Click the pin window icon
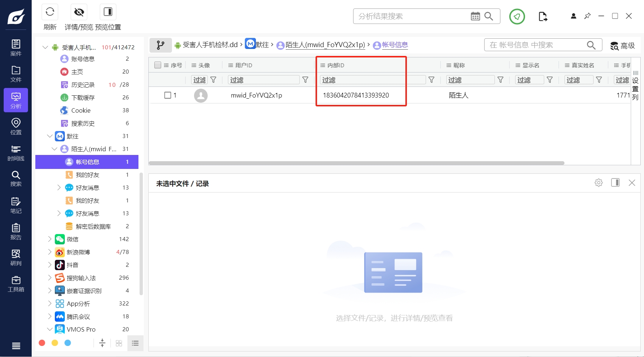644x357 pixels. (587, 16)
